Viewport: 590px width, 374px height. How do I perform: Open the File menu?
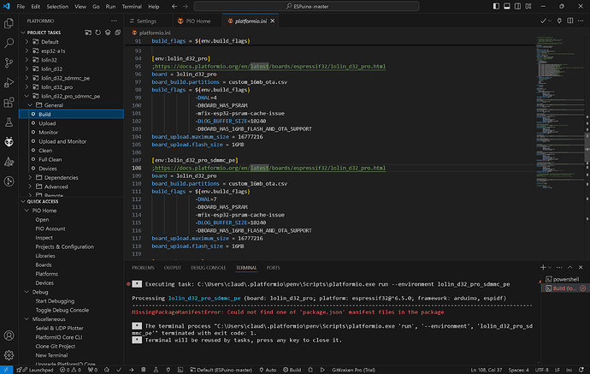coord(21,6)
